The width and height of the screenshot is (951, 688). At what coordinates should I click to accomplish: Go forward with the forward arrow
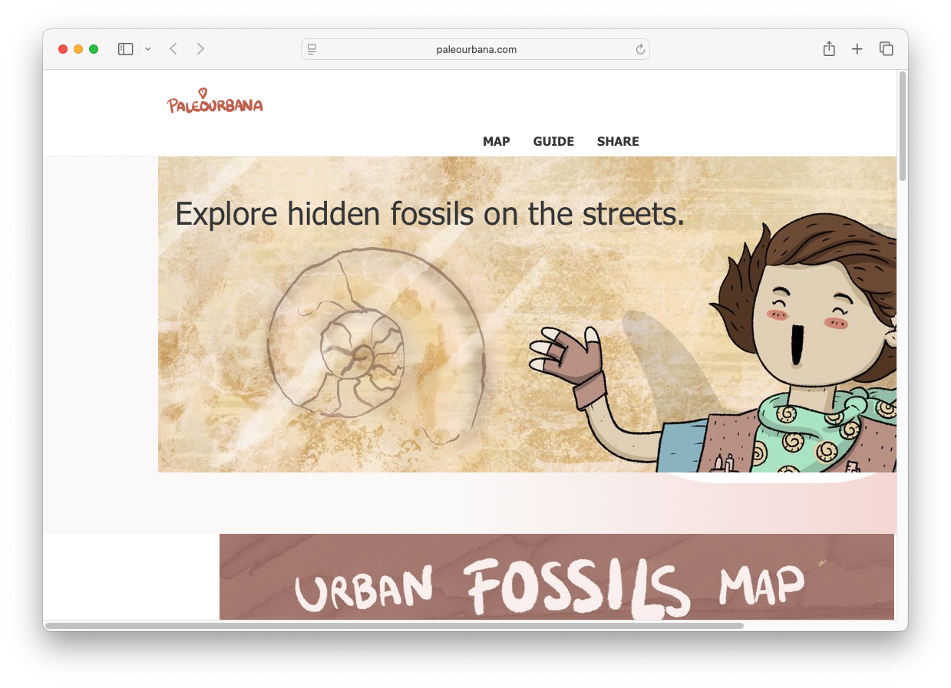tap(200, 49)
